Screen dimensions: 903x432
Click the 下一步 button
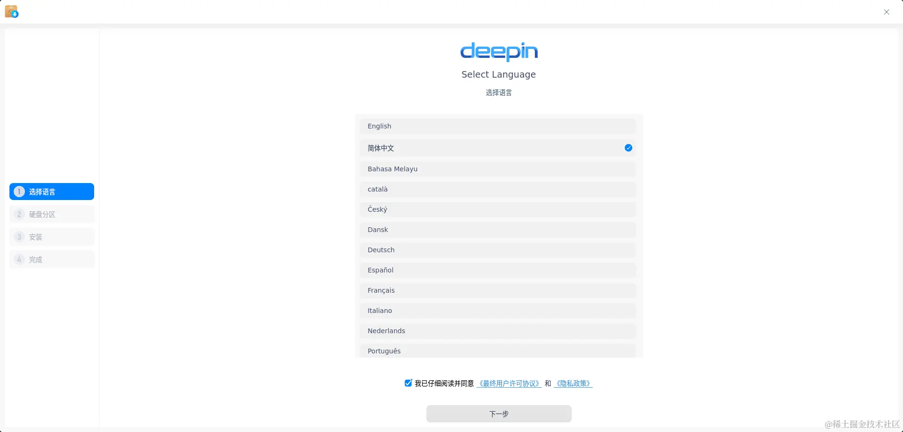tap(499, 414)
